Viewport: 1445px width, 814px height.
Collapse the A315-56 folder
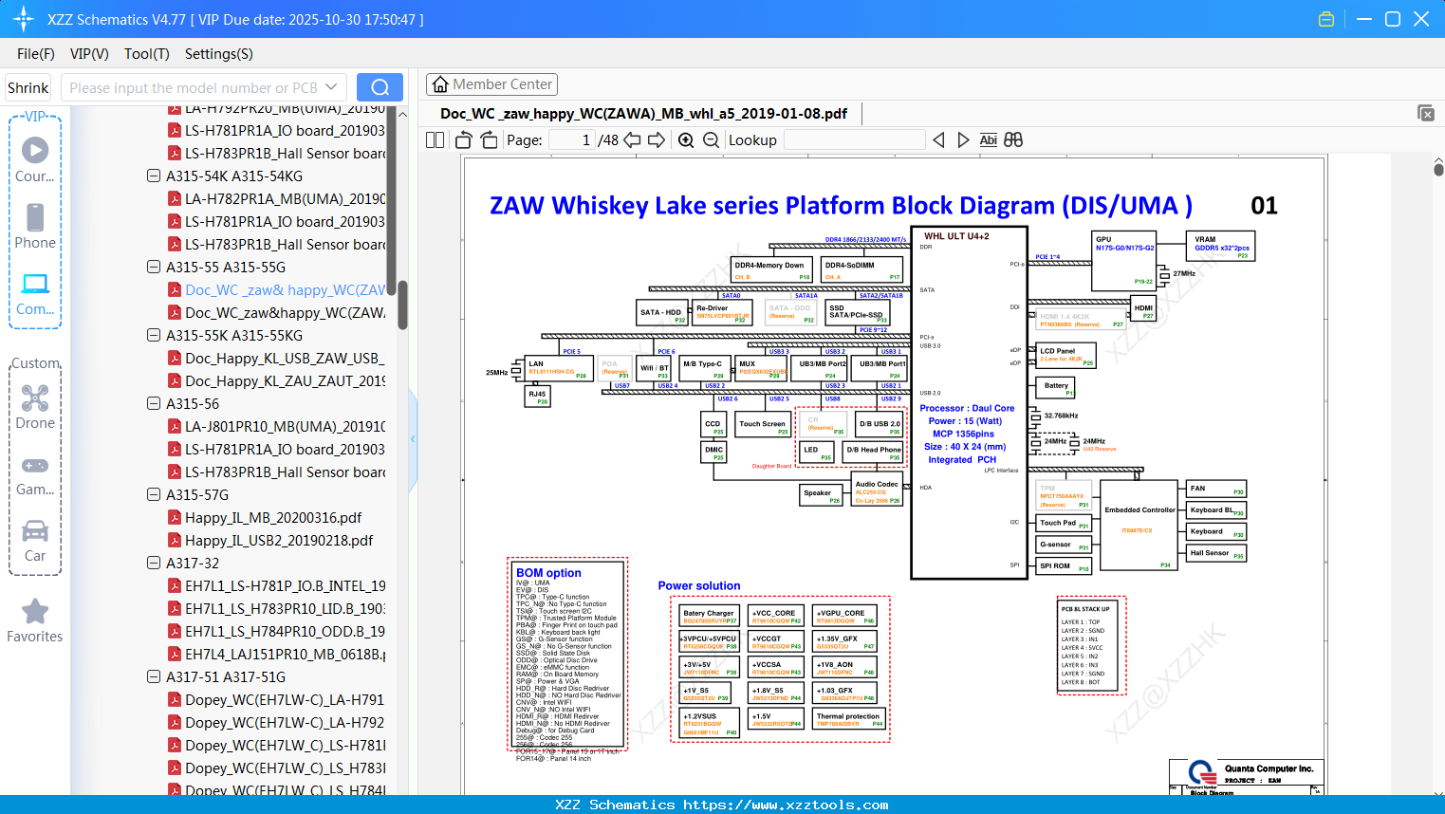click(154, 403)
